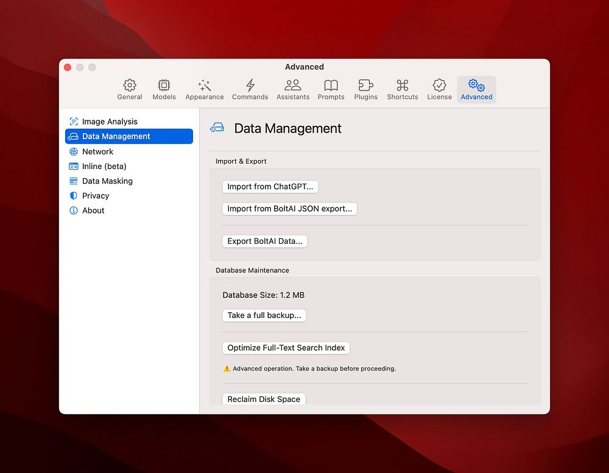
Task: Open the Assistants tab
Action: 293,89
